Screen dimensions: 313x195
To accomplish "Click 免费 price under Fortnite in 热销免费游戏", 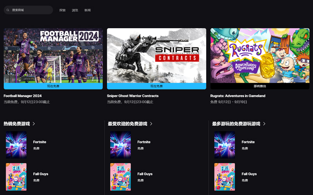I will pyautogui.click(x=36, y=148).
